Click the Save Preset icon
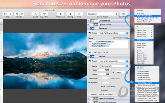Image resolution: width=165 pixels, height=103 pixels. [123, 14]
